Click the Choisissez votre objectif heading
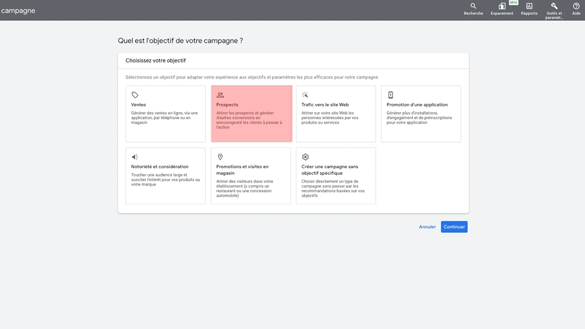Viewport: 585px width, 329px height. [156, 61]
